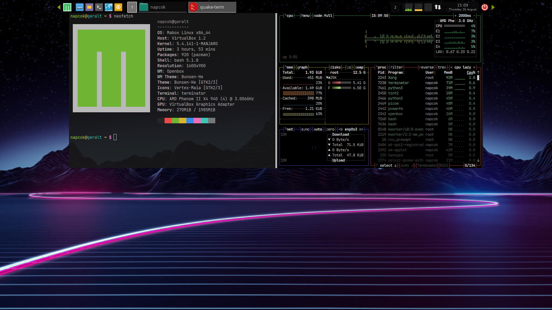The image size is (552, 310).
Task: Click the yellow circled-X launcher icon
Action: click(x=118, y=7)
